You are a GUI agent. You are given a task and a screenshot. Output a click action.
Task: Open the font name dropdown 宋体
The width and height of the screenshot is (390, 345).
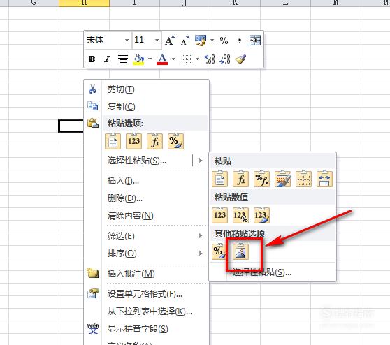[x=127, y=41]
